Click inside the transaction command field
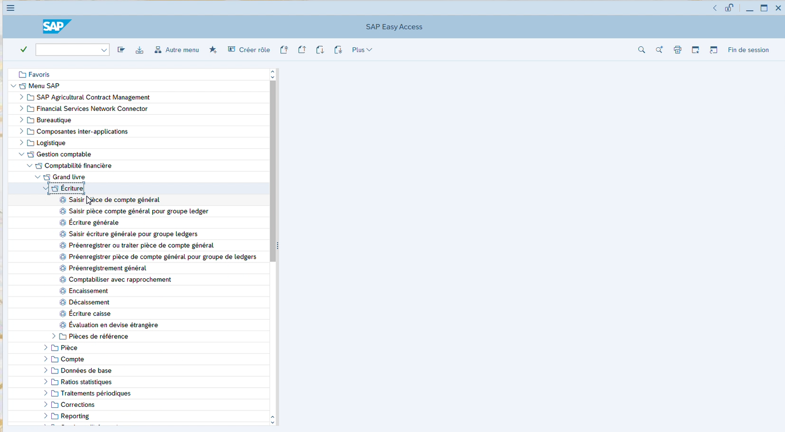785x432 pixels. point(68,50)
